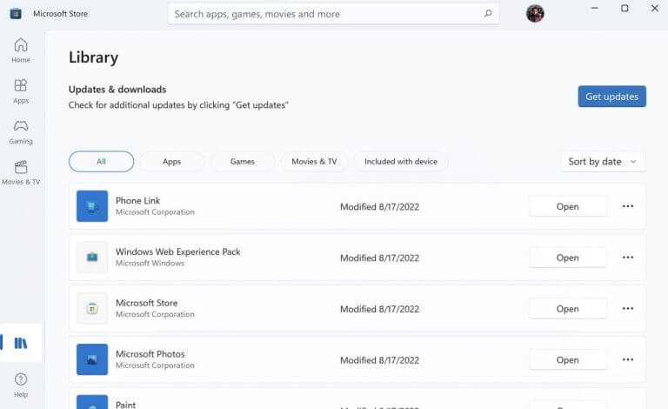The width and height of the screenshot is (668, 409).
Task: Click Modified 8/17/2022 for Phone Link
Action: (379, 206)
